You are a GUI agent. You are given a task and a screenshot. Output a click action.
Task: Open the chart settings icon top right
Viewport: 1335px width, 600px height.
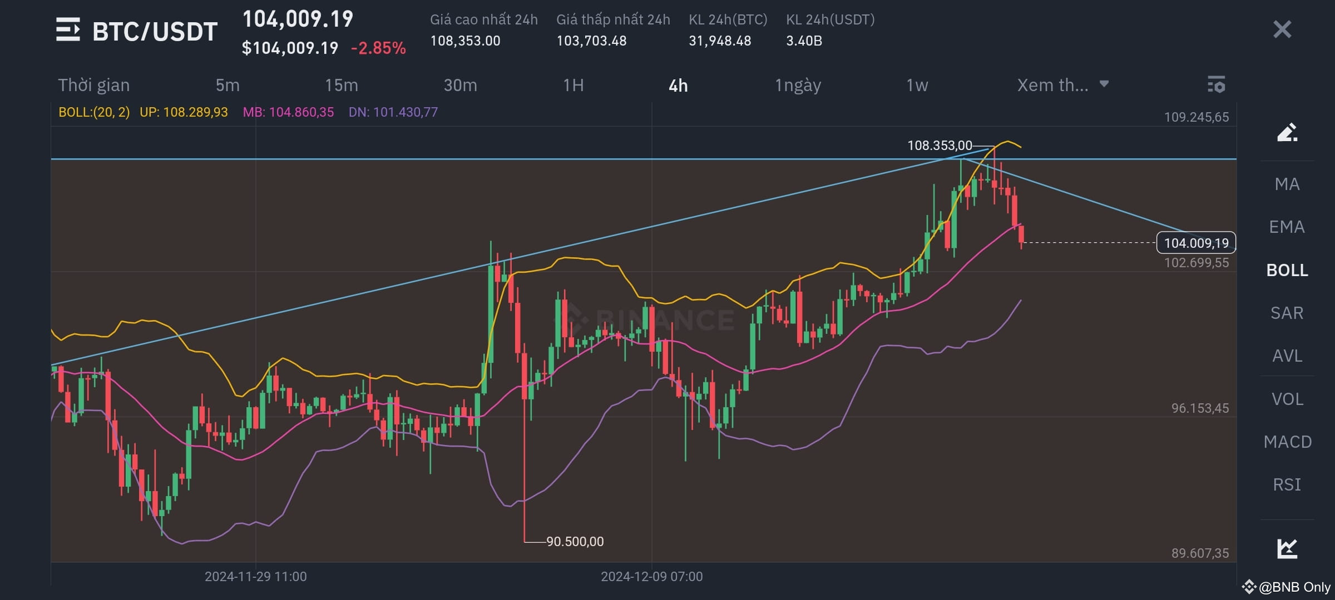click(x=1216, y=85)
